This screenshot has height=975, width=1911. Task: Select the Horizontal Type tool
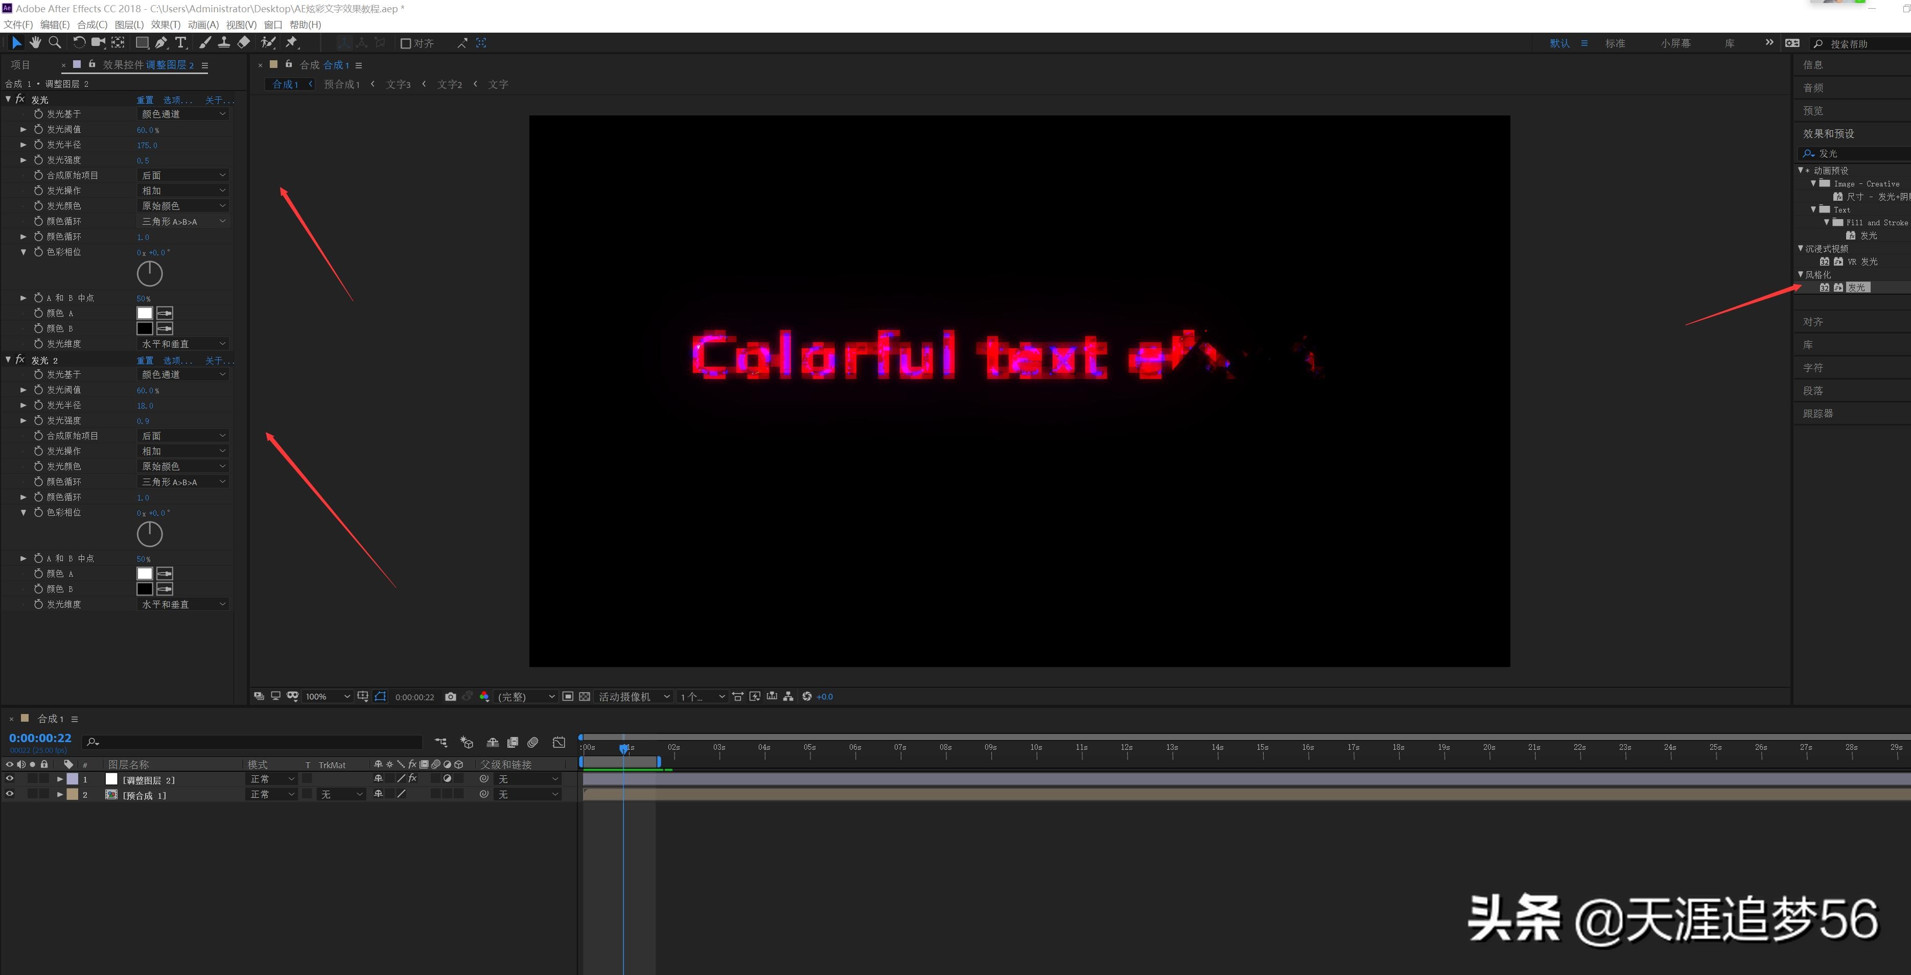180,43
